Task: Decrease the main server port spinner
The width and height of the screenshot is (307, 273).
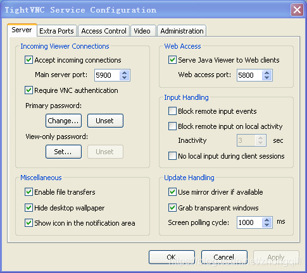Action: point(125,78)
